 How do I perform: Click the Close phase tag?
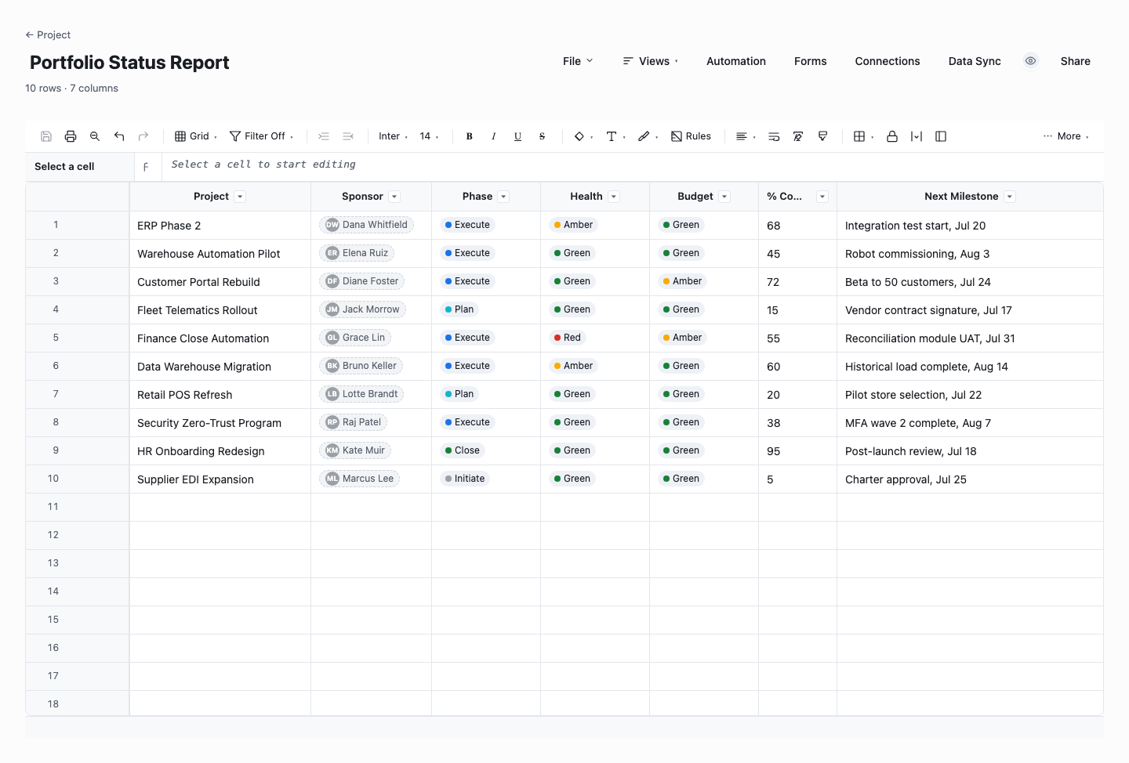pos(463,450)
